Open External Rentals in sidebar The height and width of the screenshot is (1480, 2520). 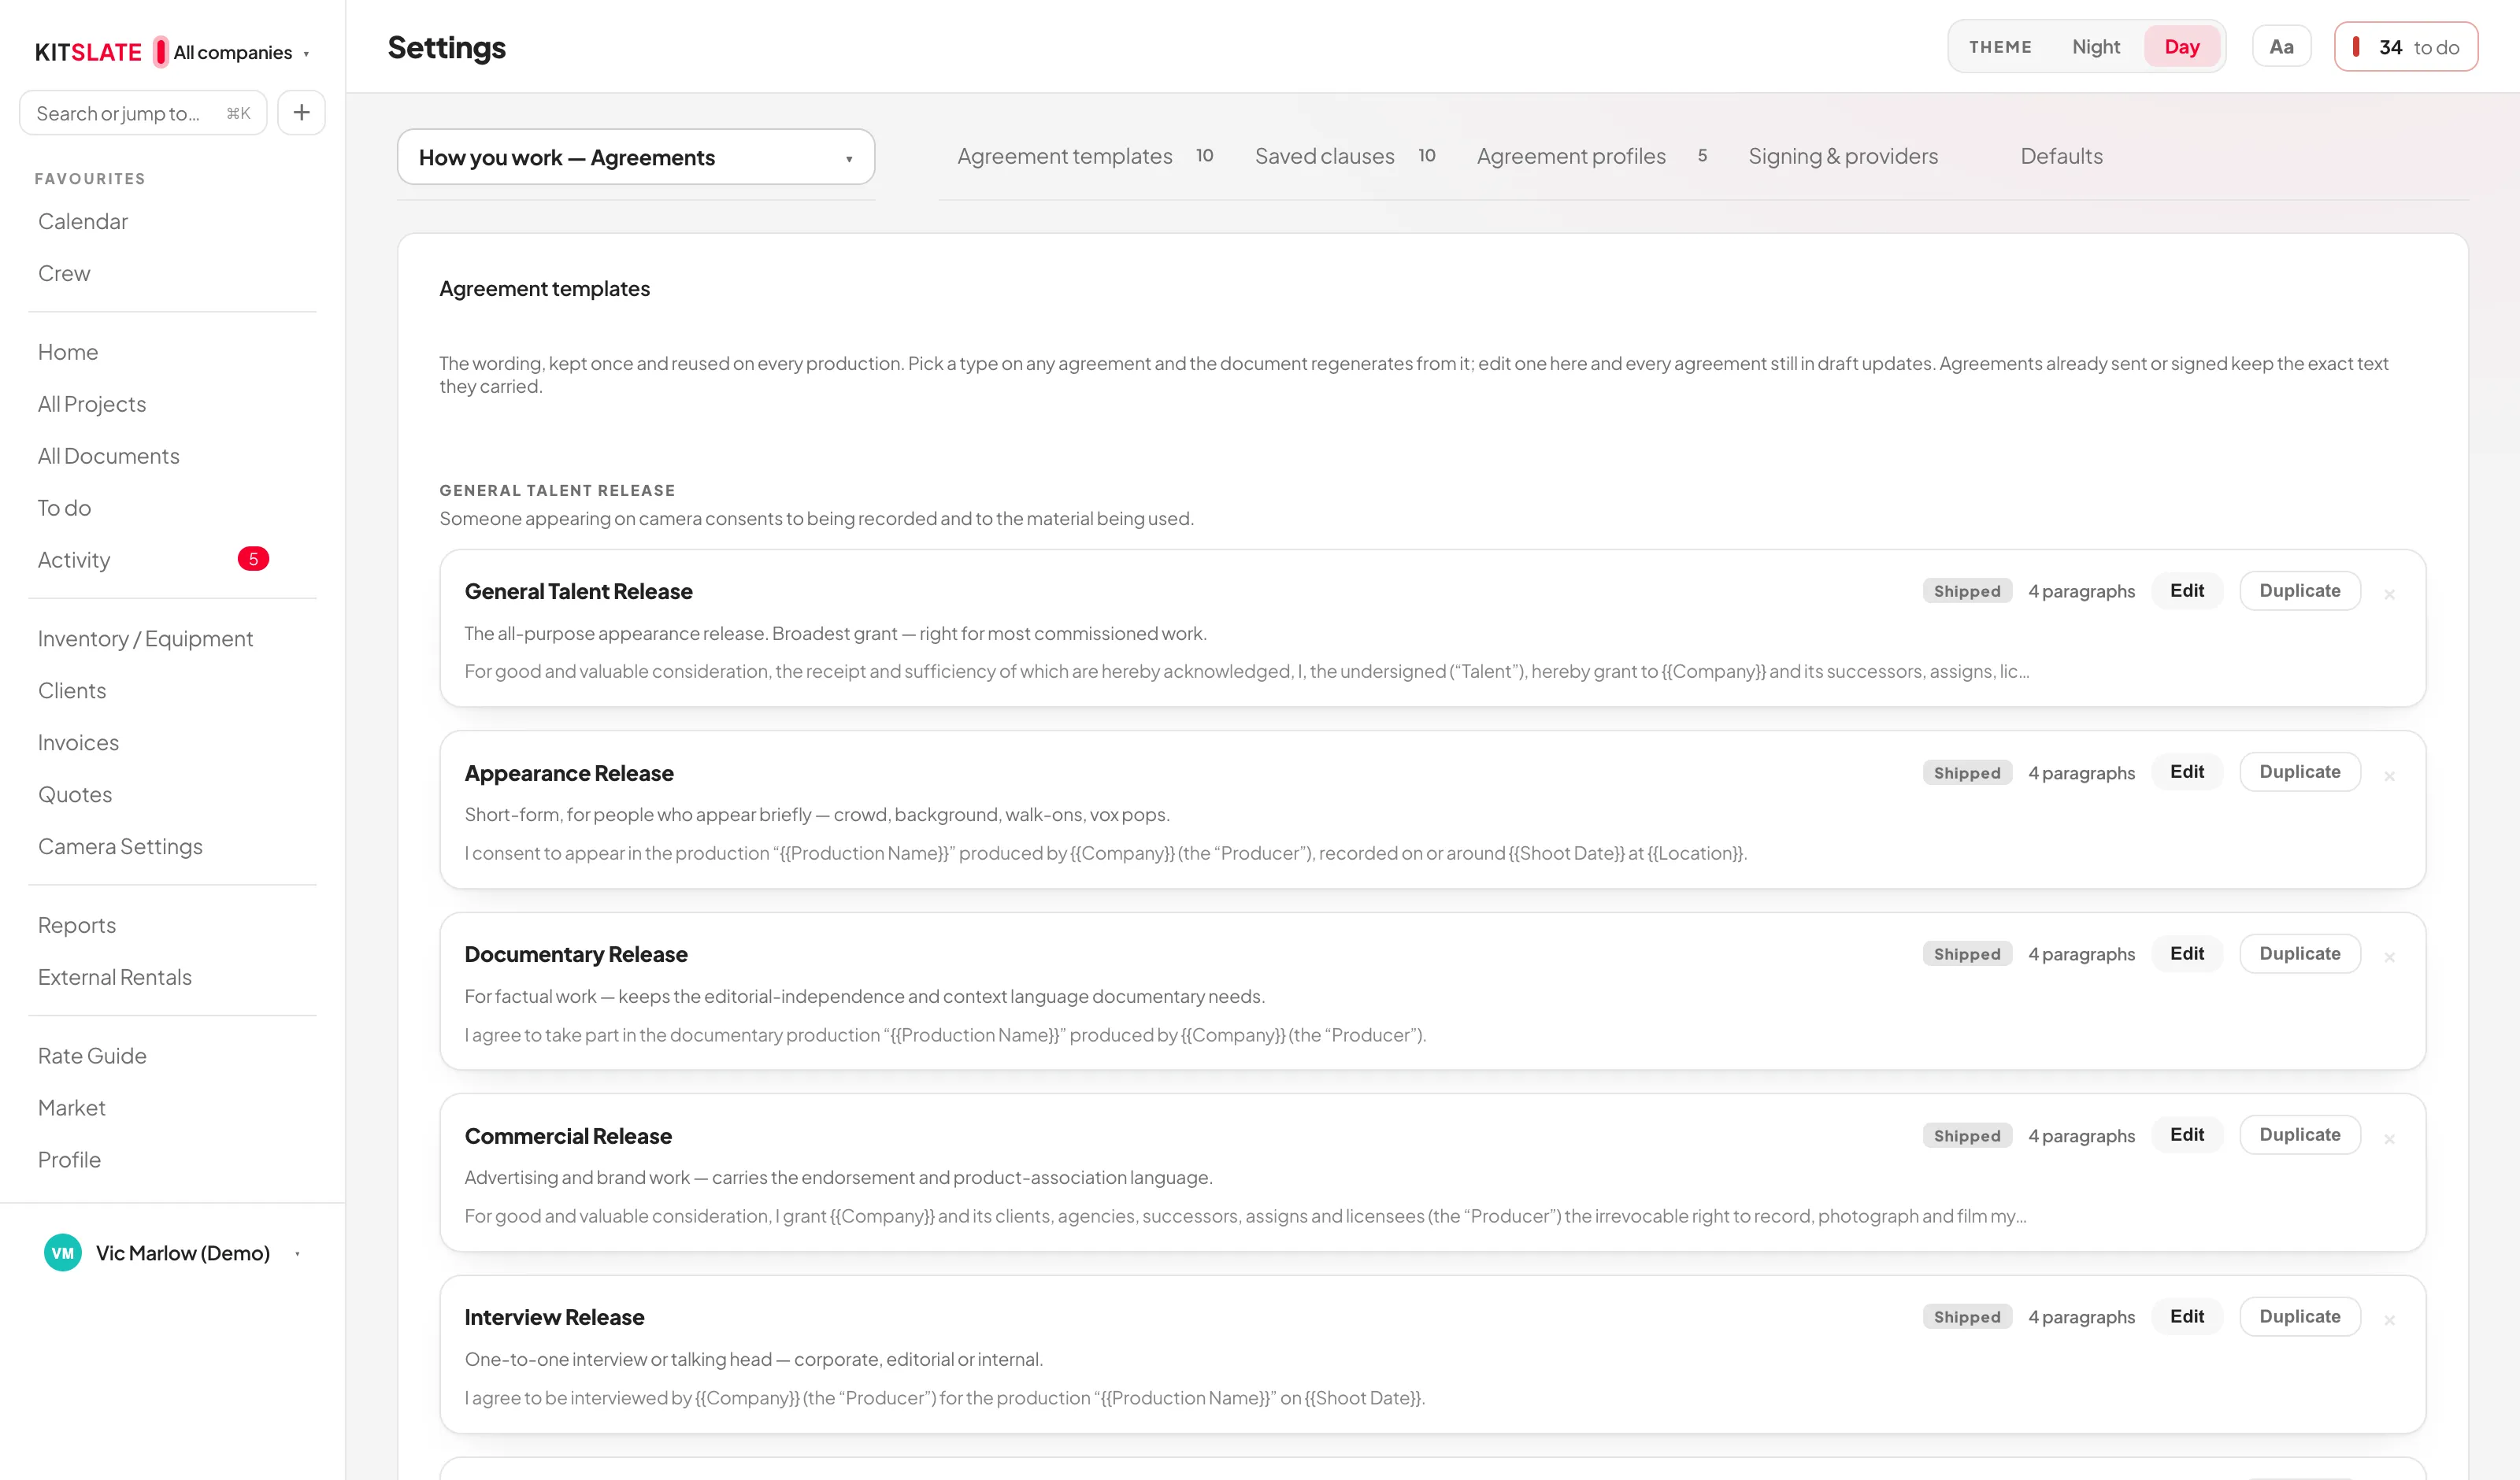(x=115, y=977)
